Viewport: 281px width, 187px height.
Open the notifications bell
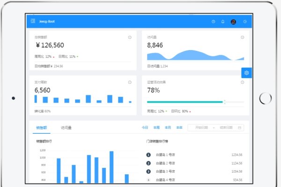tap(223, 22)
